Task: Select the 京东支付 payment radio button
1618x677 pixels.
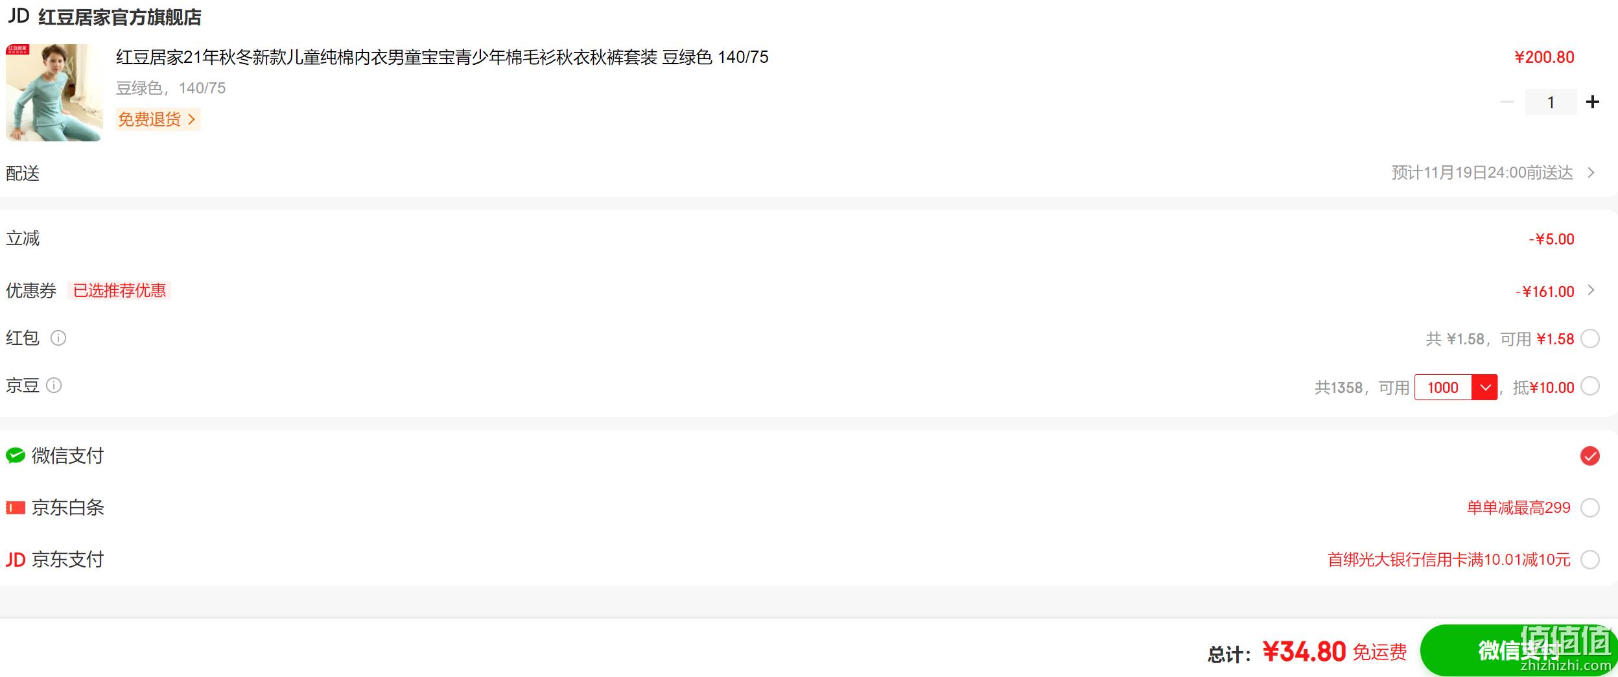Action: tap(1590, 560)
